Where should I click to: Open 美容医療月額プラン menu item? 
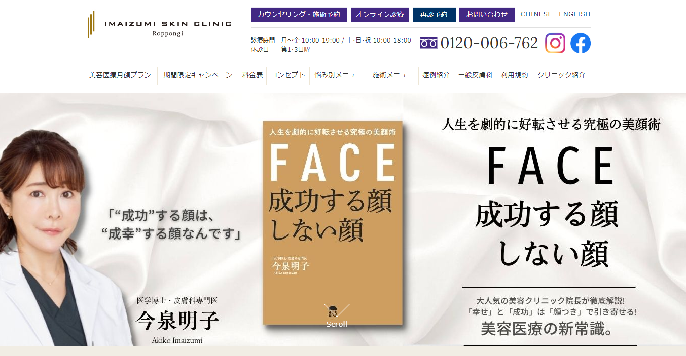click(x=120, y=75)
